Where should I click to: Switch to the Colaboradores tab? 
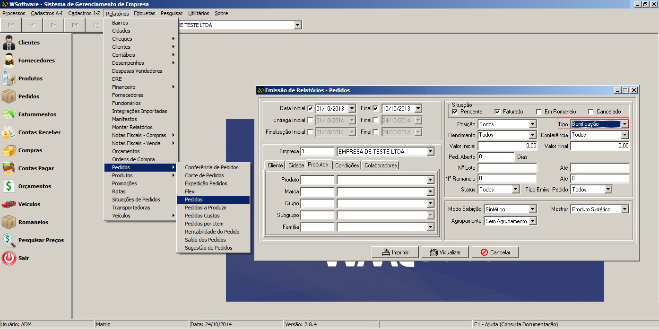point(381,165)
